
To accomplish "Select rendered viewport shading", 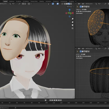I will pyautogui.click(x=71, y=4).
